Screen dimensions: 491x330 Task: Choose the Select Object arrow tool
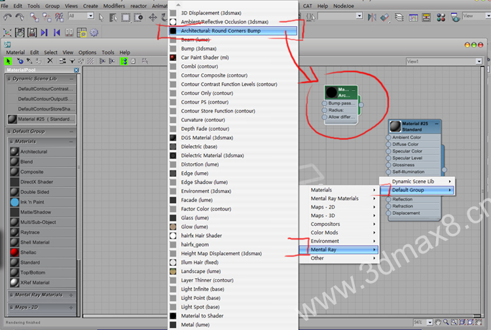click(101, 18)
